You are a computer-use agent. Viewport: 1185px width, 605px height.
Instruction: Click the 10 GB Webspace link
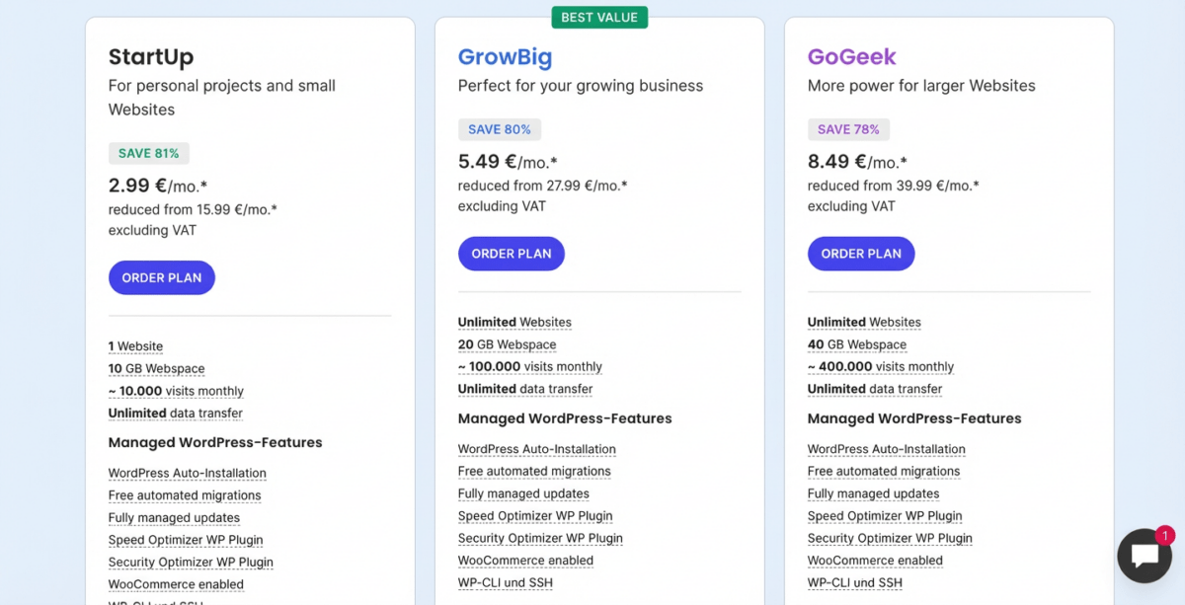coord(156,368)
